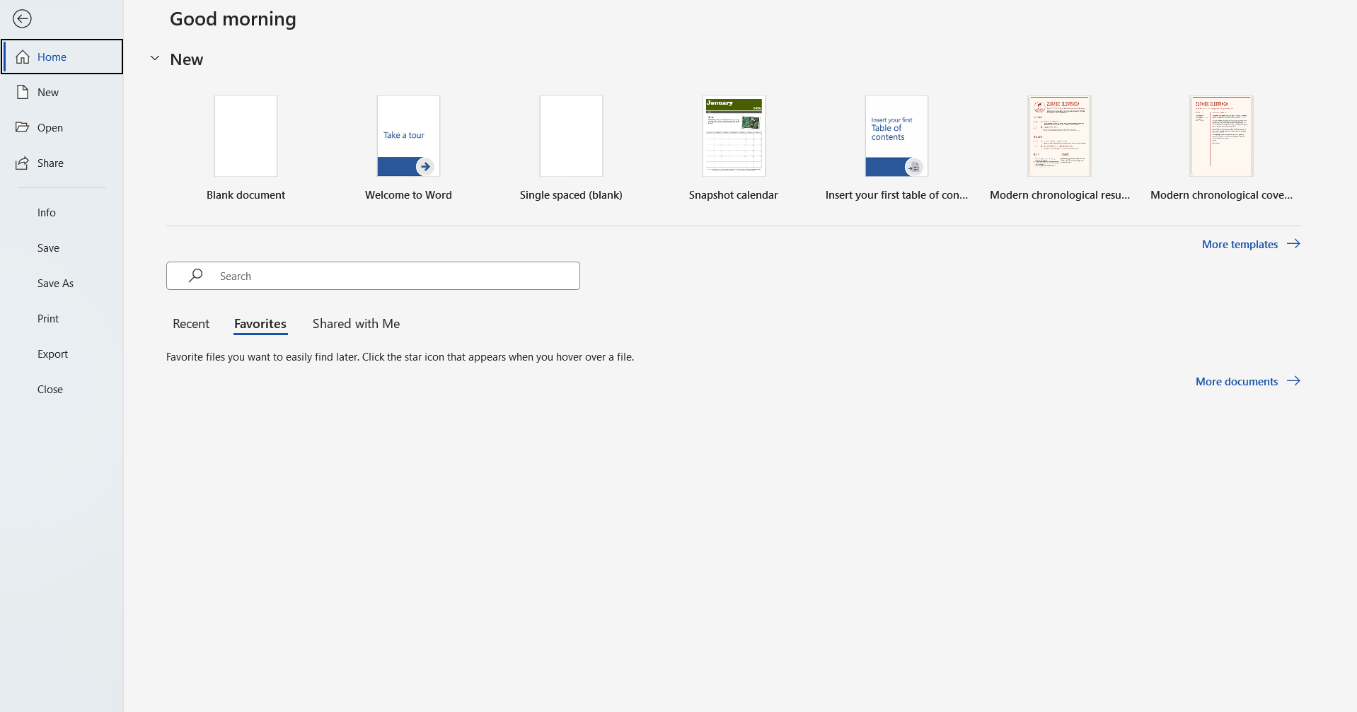Click the Blank document caption

pyautogui.click(x=246, y=195)
